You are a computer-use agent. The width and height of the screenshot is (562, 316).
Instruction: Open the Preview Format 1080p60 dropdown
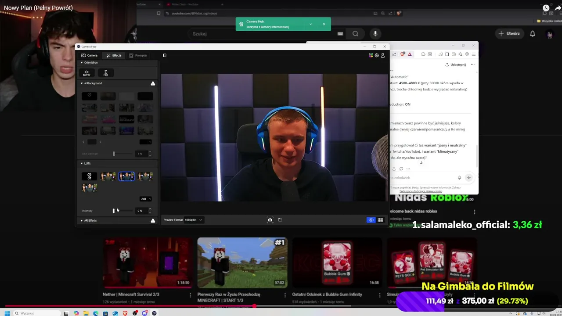[x=194, y=220]
